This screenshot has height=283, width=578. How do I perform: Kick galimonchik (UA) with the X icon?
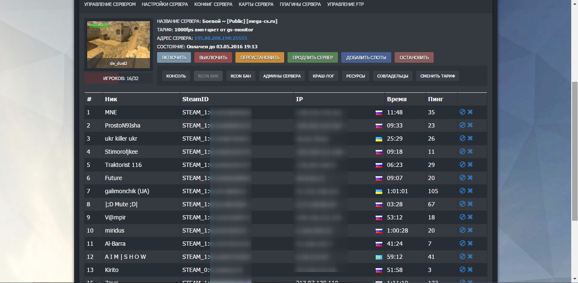pyautogui.click(x=470, y=191)
